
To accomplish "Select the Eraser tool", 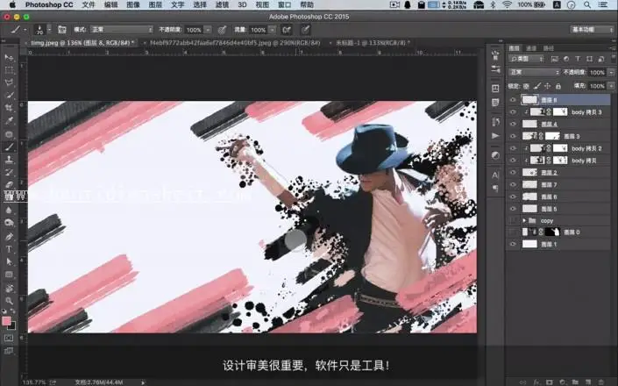I will pyautogui.click(x=9, y=184).
